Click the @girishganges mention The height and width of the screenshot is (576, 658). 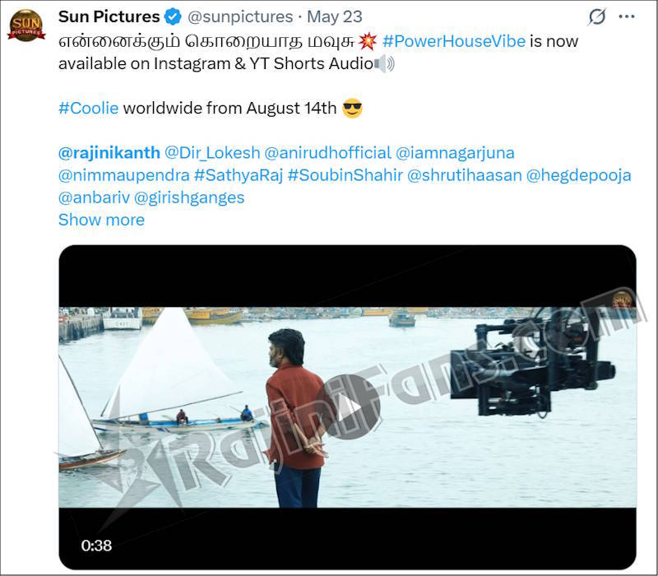pos(189,197)
